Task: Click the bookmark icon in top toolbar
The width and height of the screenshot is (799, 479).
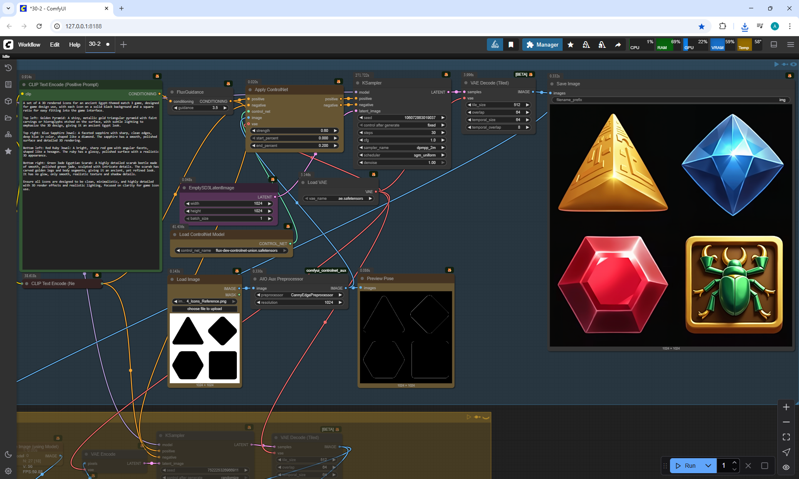Action: click(x=511, y=45)
